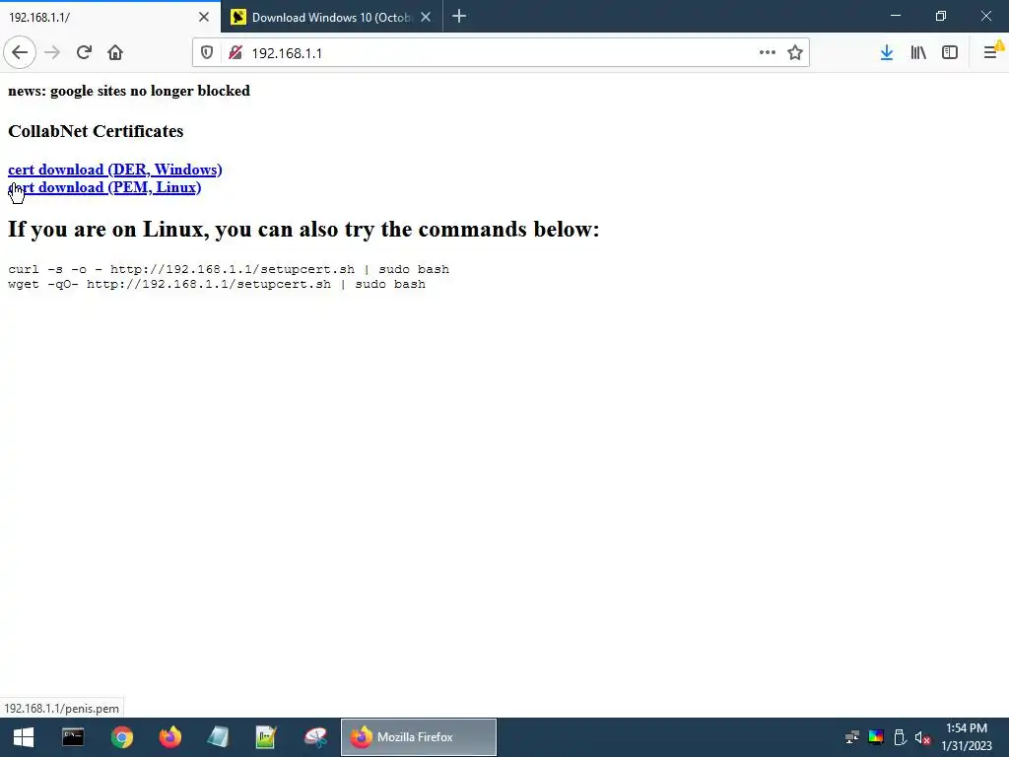The width and height of the screenshot is (1009, 757).
Task: Download the DER Windows certificate
Action: pos(115,170)
